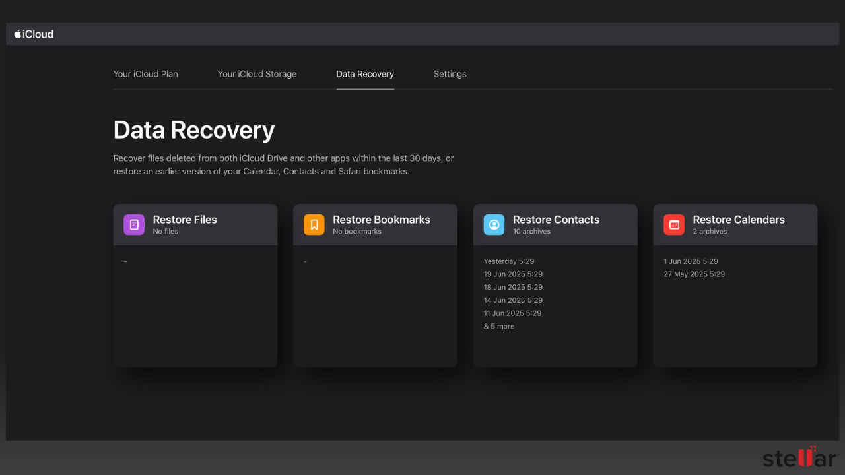Click the active Data Recovery tab
The width and height of the screenshot is (845, 475).
click(x=364, y=74)
